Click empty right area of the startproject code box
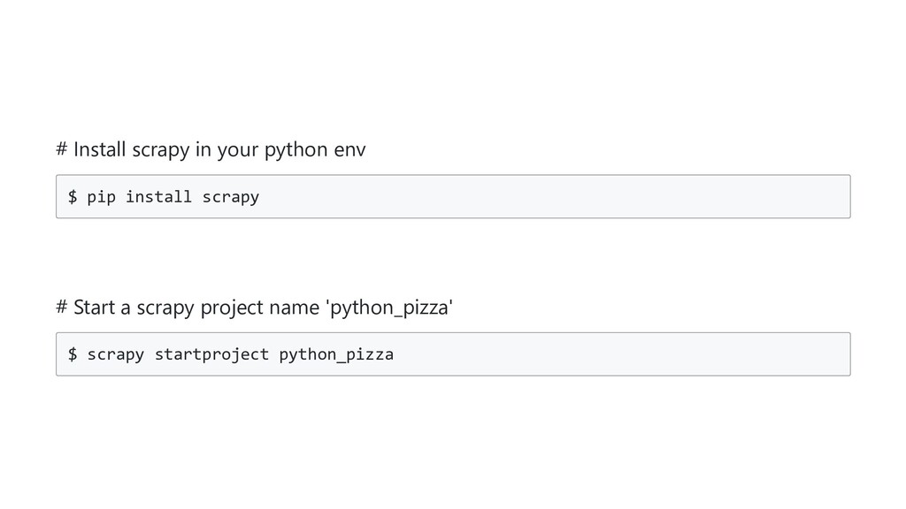The width and height of the screenshot is (906, 509). [664, 354]
